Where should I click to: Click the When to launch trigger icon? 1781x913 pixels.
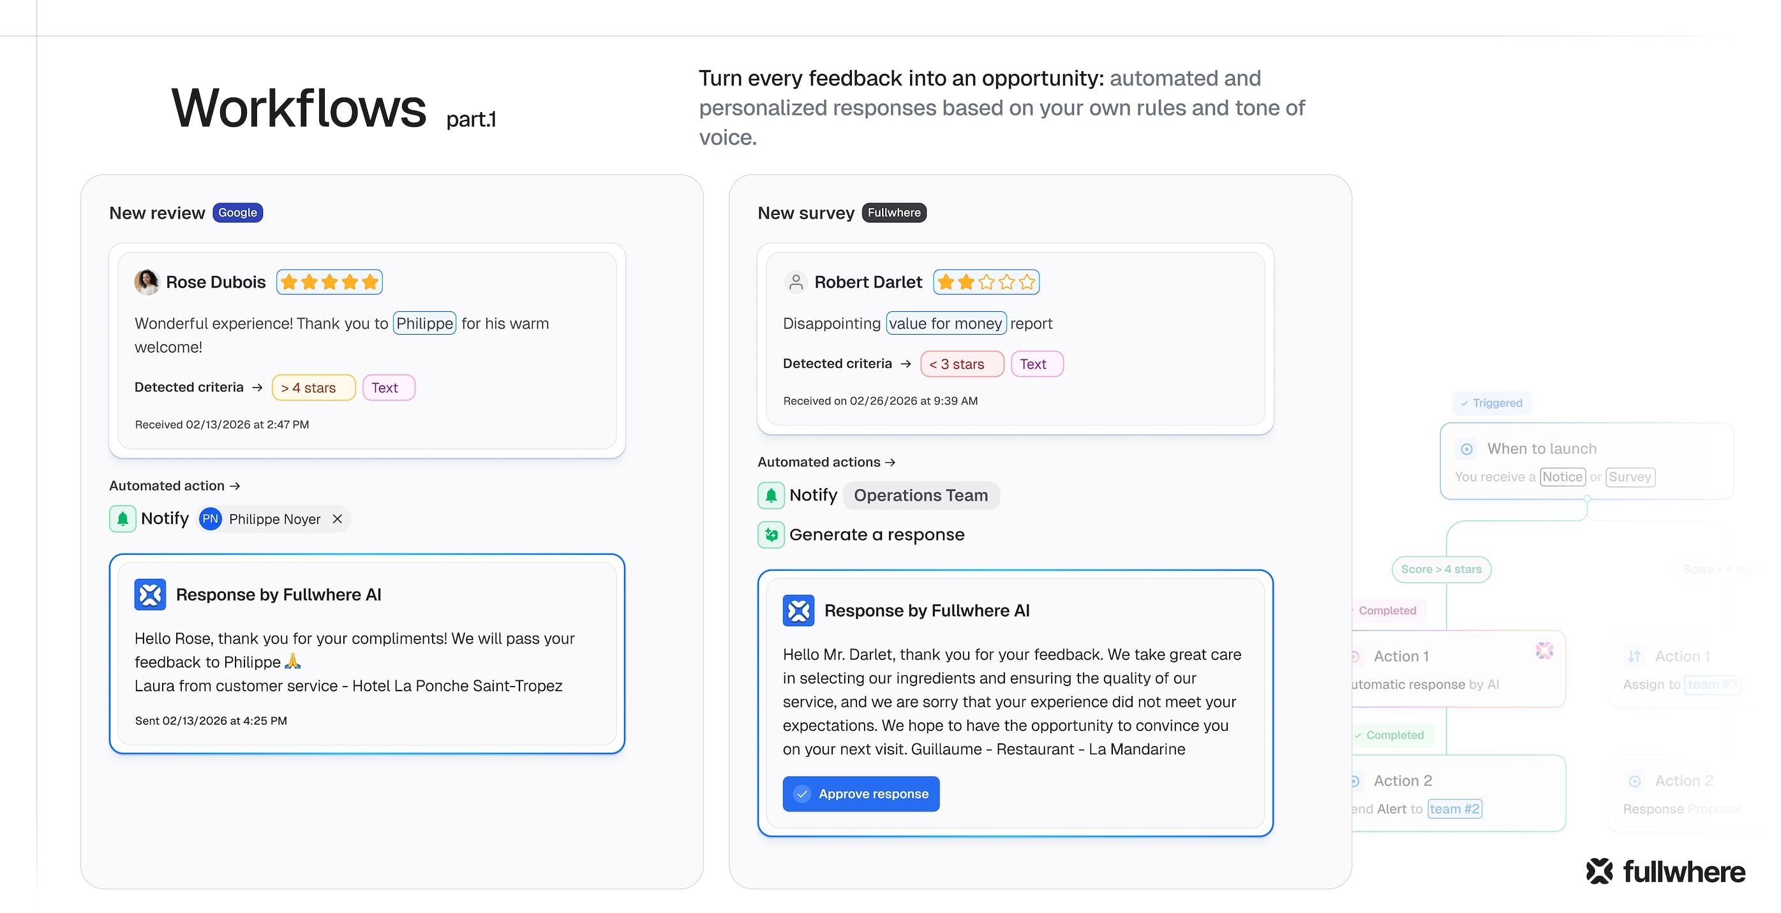pos(1466,449)
